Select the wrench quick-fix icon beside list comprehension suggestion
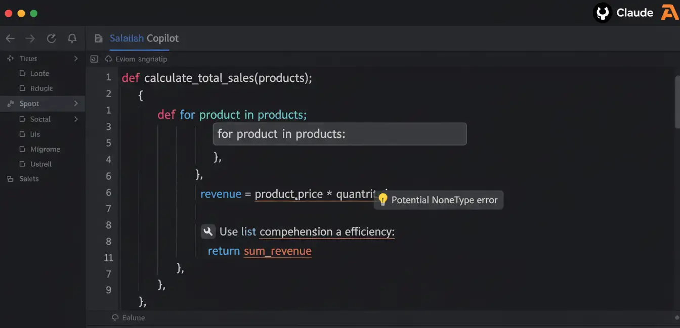 [208, 231]
